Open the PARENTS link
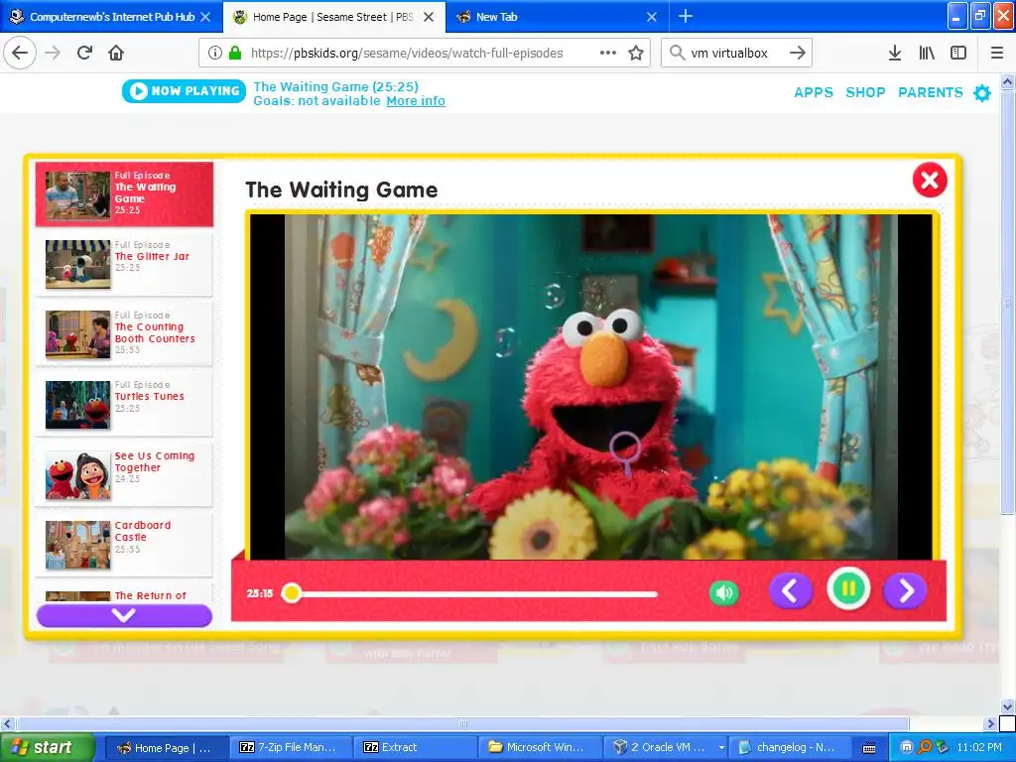The height and width of the screenshot is (762, 1016). pos(931,92)
